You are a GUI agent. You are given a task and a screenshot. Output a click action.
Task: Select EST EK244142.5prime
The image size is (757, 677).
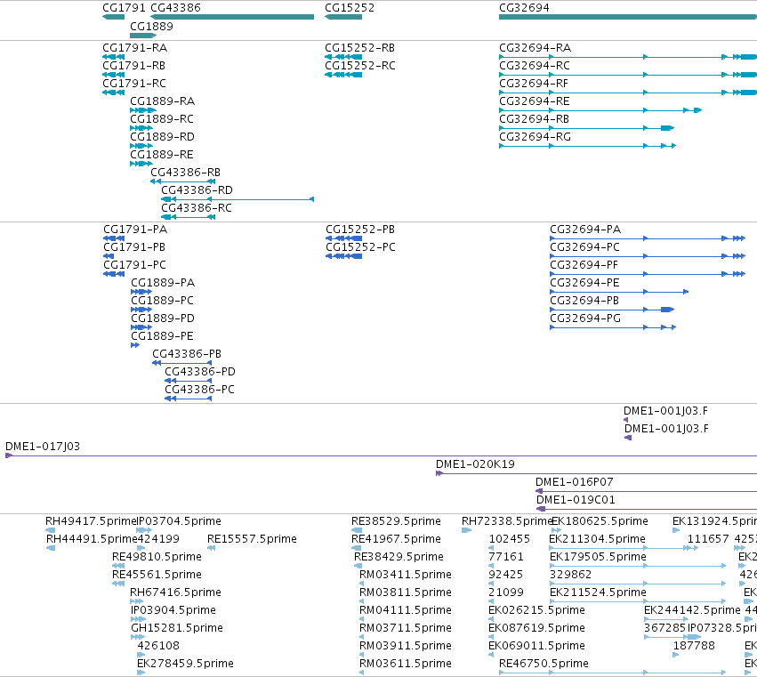coord(692,611)
